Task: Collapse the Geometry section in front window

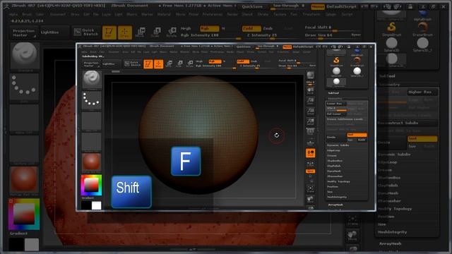Action: click(x=335, y=99)
